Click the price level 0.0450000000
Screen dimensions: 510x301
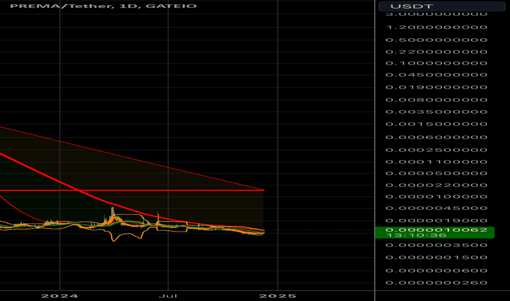pyautogui.click(x=436, y=74)
